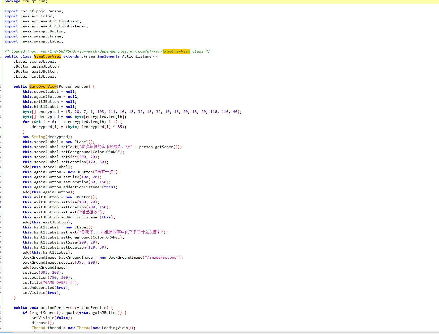The height and width of the screenshot is (334, 439).
Task: Click againJButton.addActionListener(this) line
Action: (x=70, y=187)
